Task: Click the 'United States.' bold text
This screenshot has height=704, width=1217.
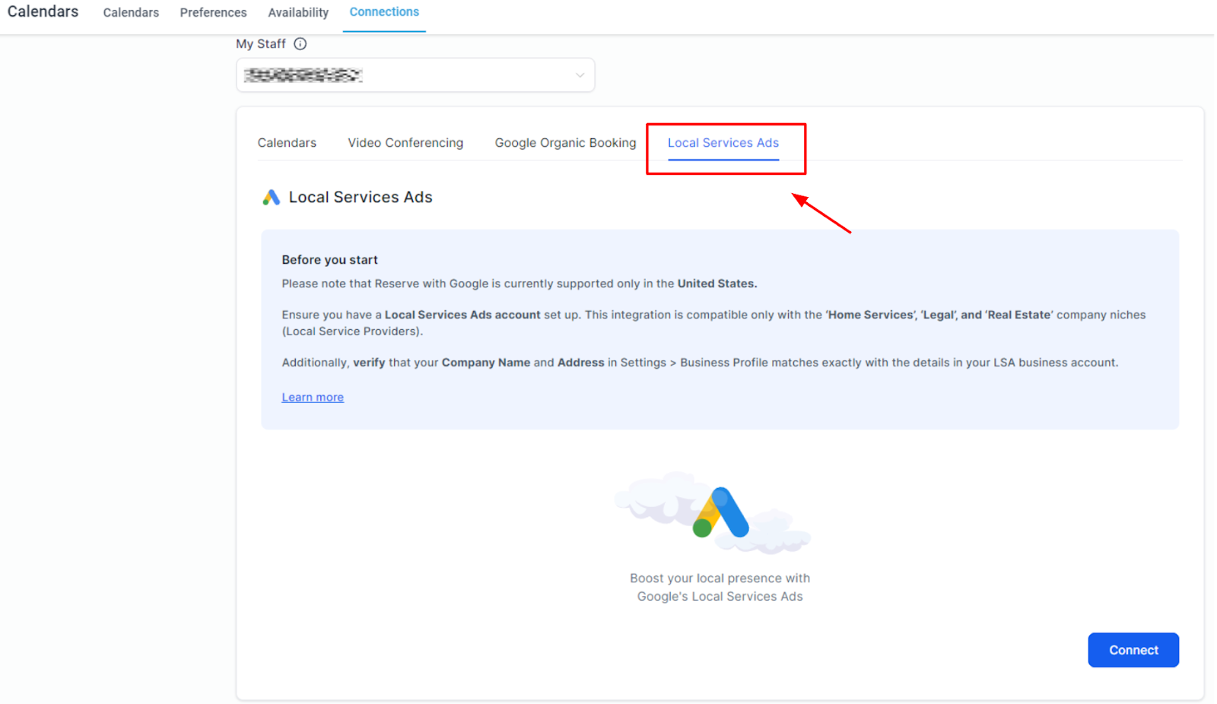Action: coord(717,284)
